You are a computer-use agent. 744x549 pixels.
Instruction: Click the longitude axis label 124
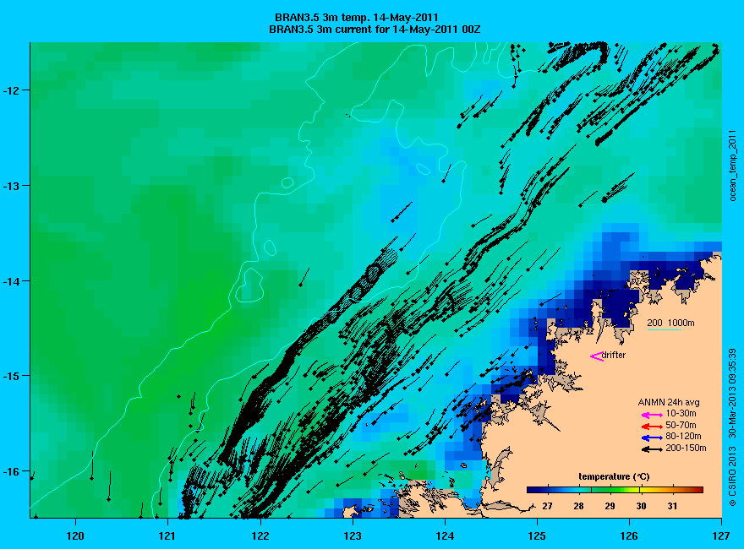pyautogui.click(x=445, y=536)
